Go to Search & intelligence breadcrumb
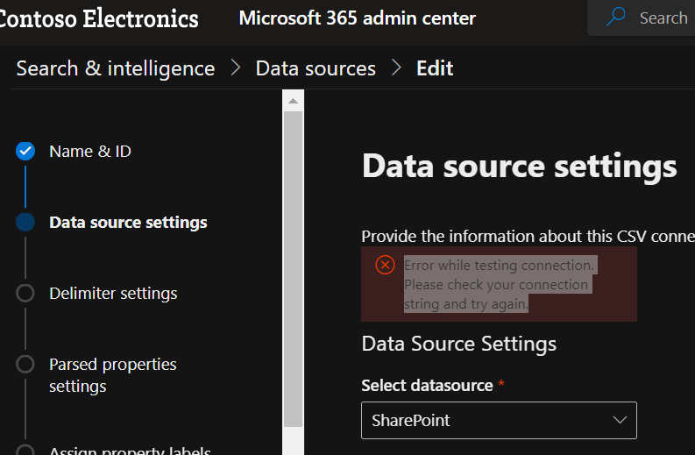 click(x=115, y=68)
